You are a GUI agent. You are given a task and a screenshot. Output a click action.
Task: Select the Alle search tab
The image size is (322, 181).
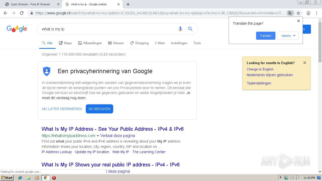(47, 43)
